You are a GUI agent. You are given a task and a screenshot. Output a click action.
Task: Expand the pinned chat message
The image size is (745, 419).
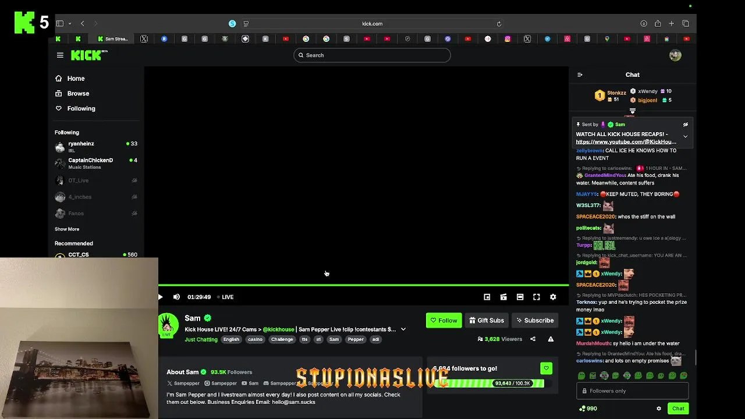[685, 137]
